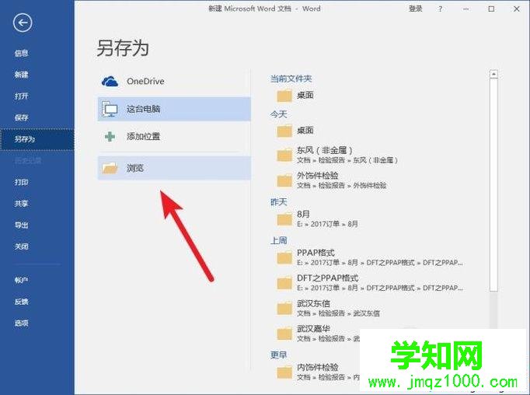Click the back arrow circle icon
This screenshot has width=530, height=395.
[x=23, y=23]
